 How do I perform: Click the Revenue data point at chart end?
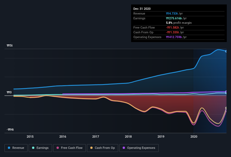coord(226,51)
